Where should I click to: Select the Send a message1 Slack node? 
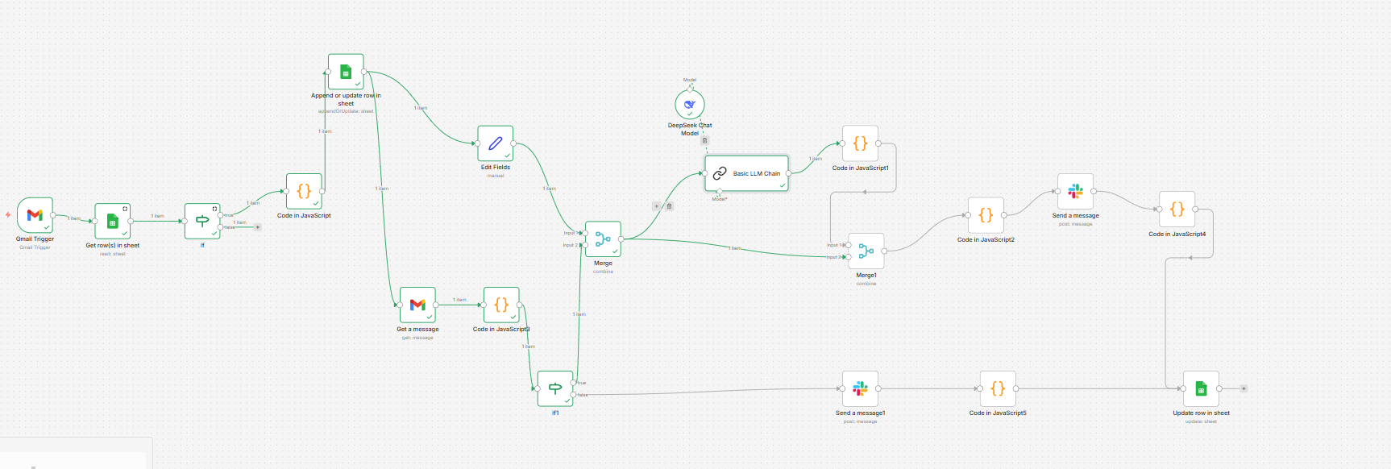(x=860, y=388)
